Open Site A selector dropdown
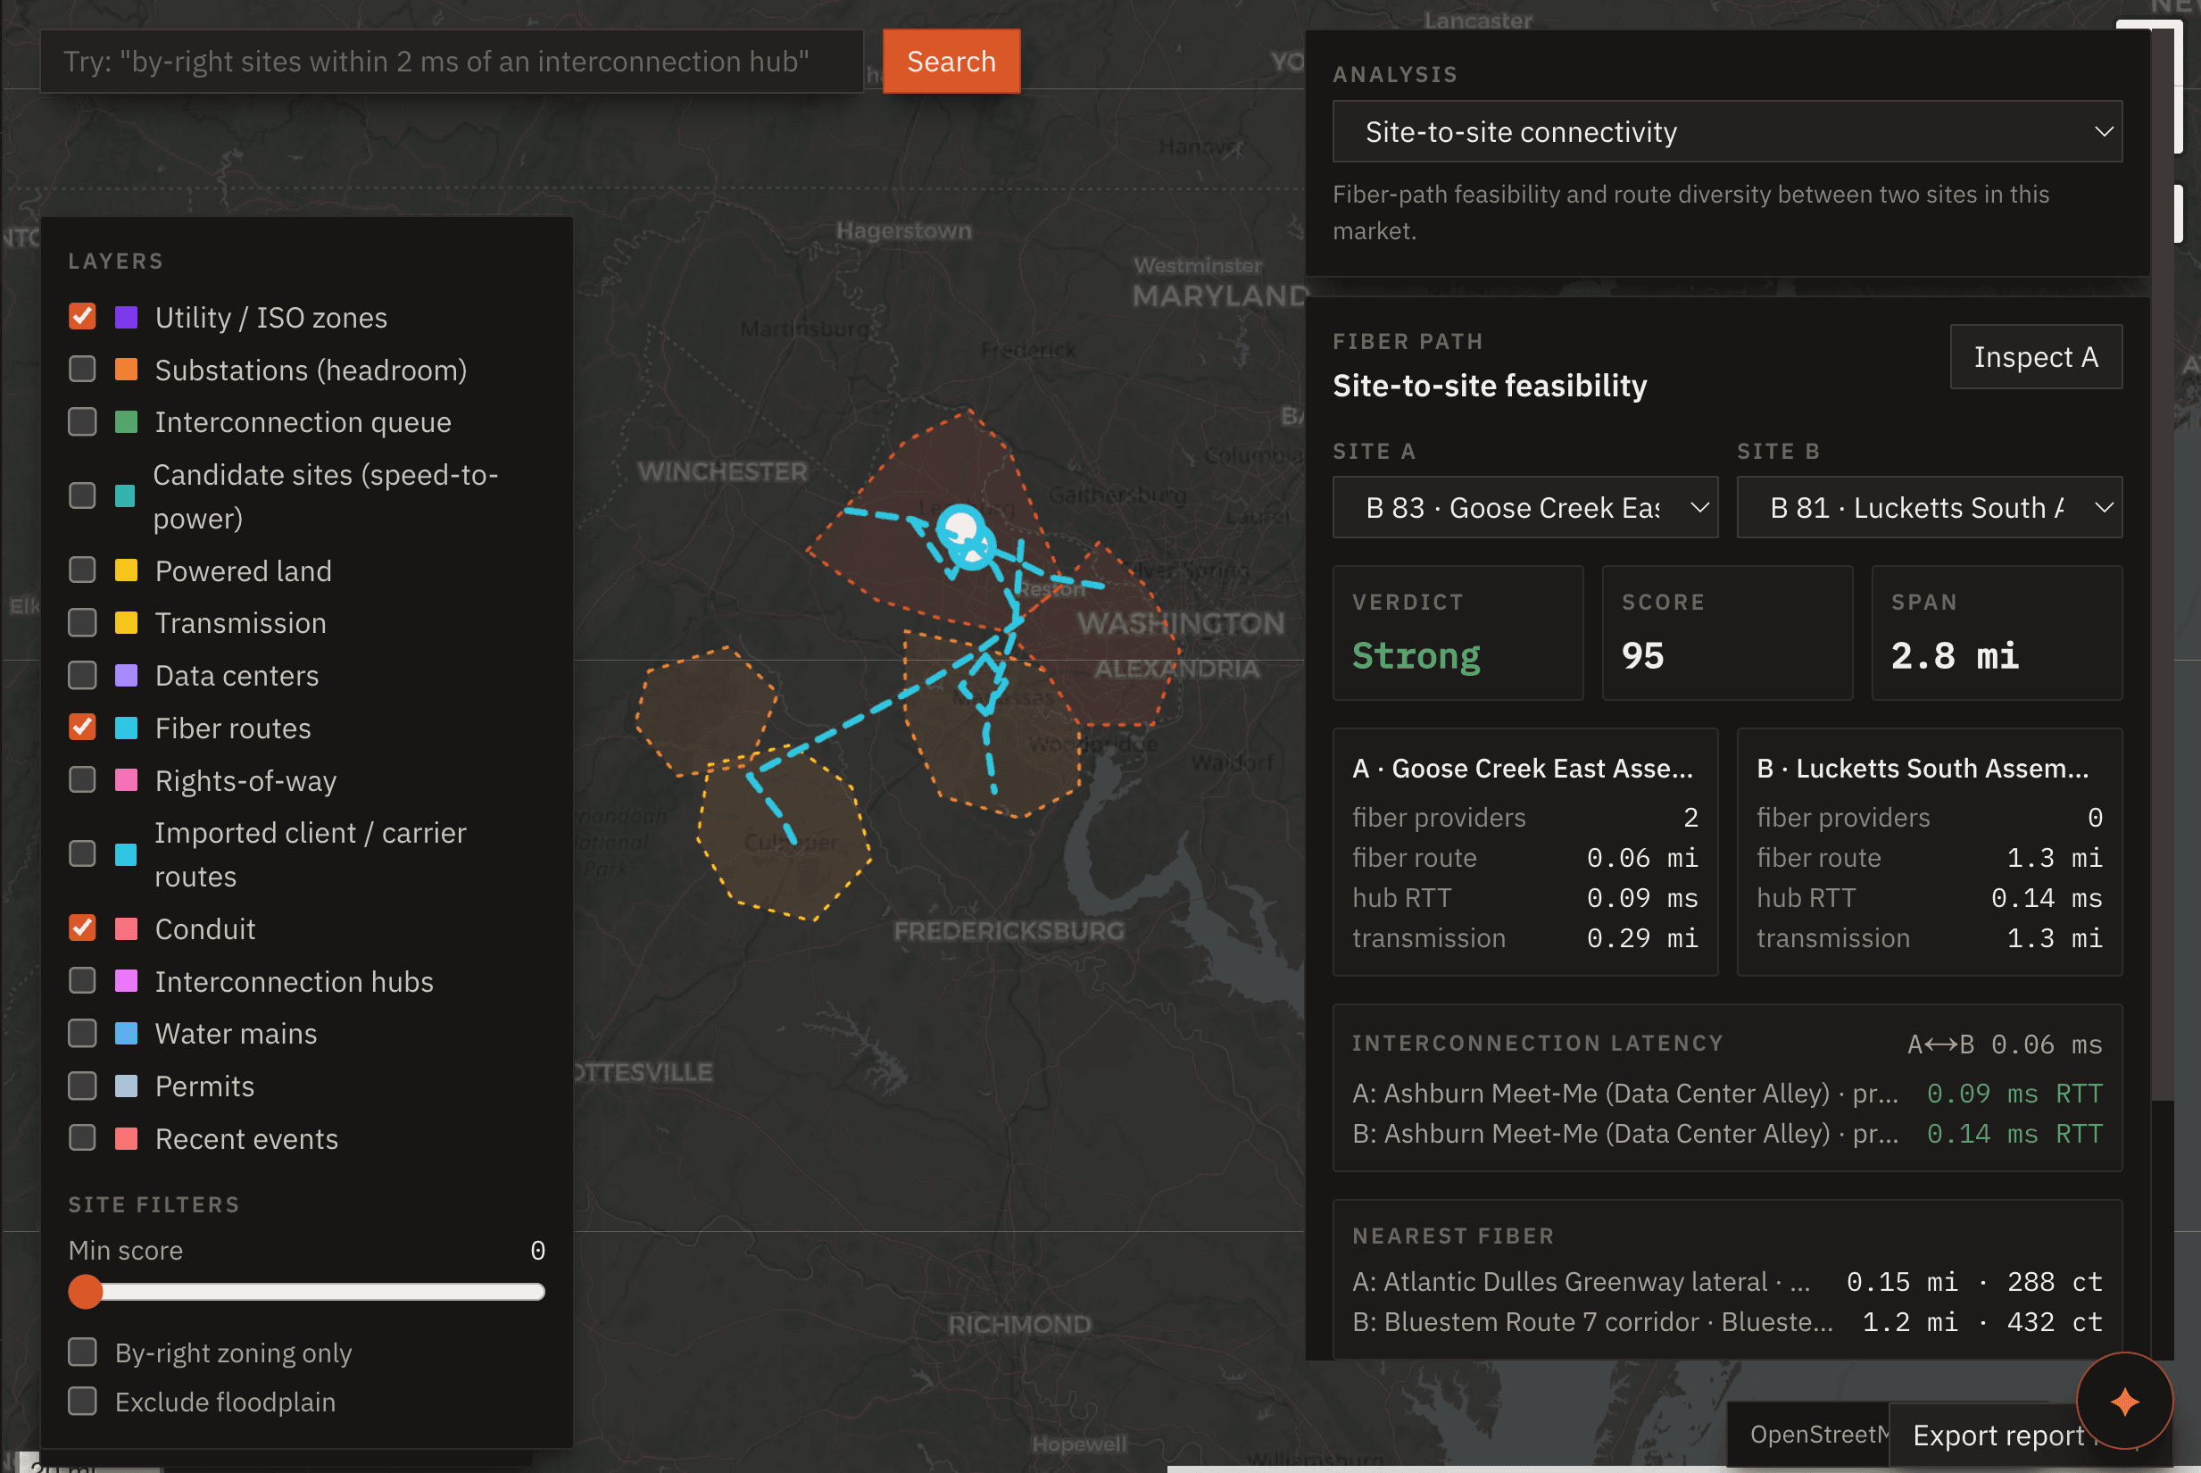The image size is (2201, 1473). [1525, 507]
